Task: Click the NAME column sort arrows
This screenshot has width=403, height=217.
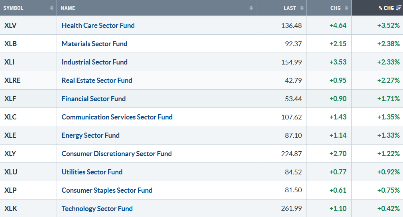Action: [251, 8]
